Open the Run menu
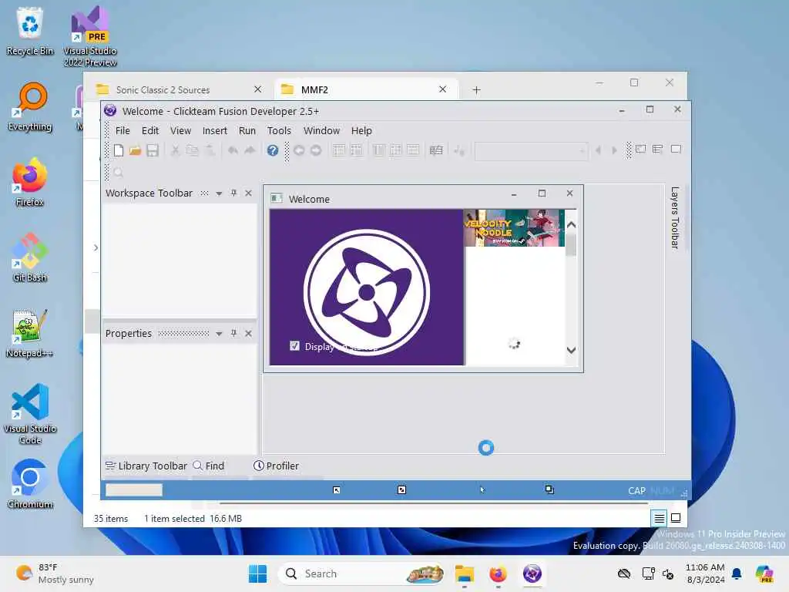The width and height of the screenshot is (789, 592). [x=247, y=130]
